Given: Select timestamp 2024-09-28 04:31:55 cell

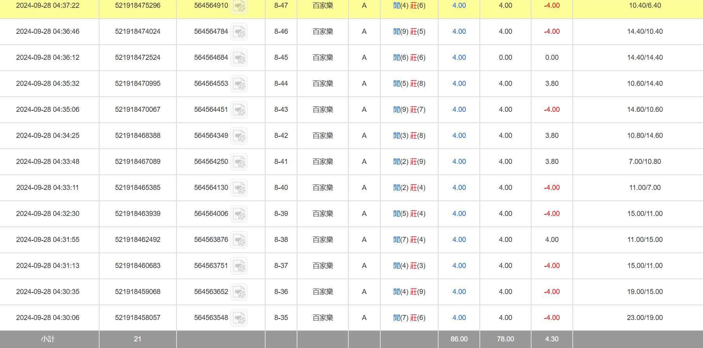Looking at the screenshot, I should (x=48, y=240).
